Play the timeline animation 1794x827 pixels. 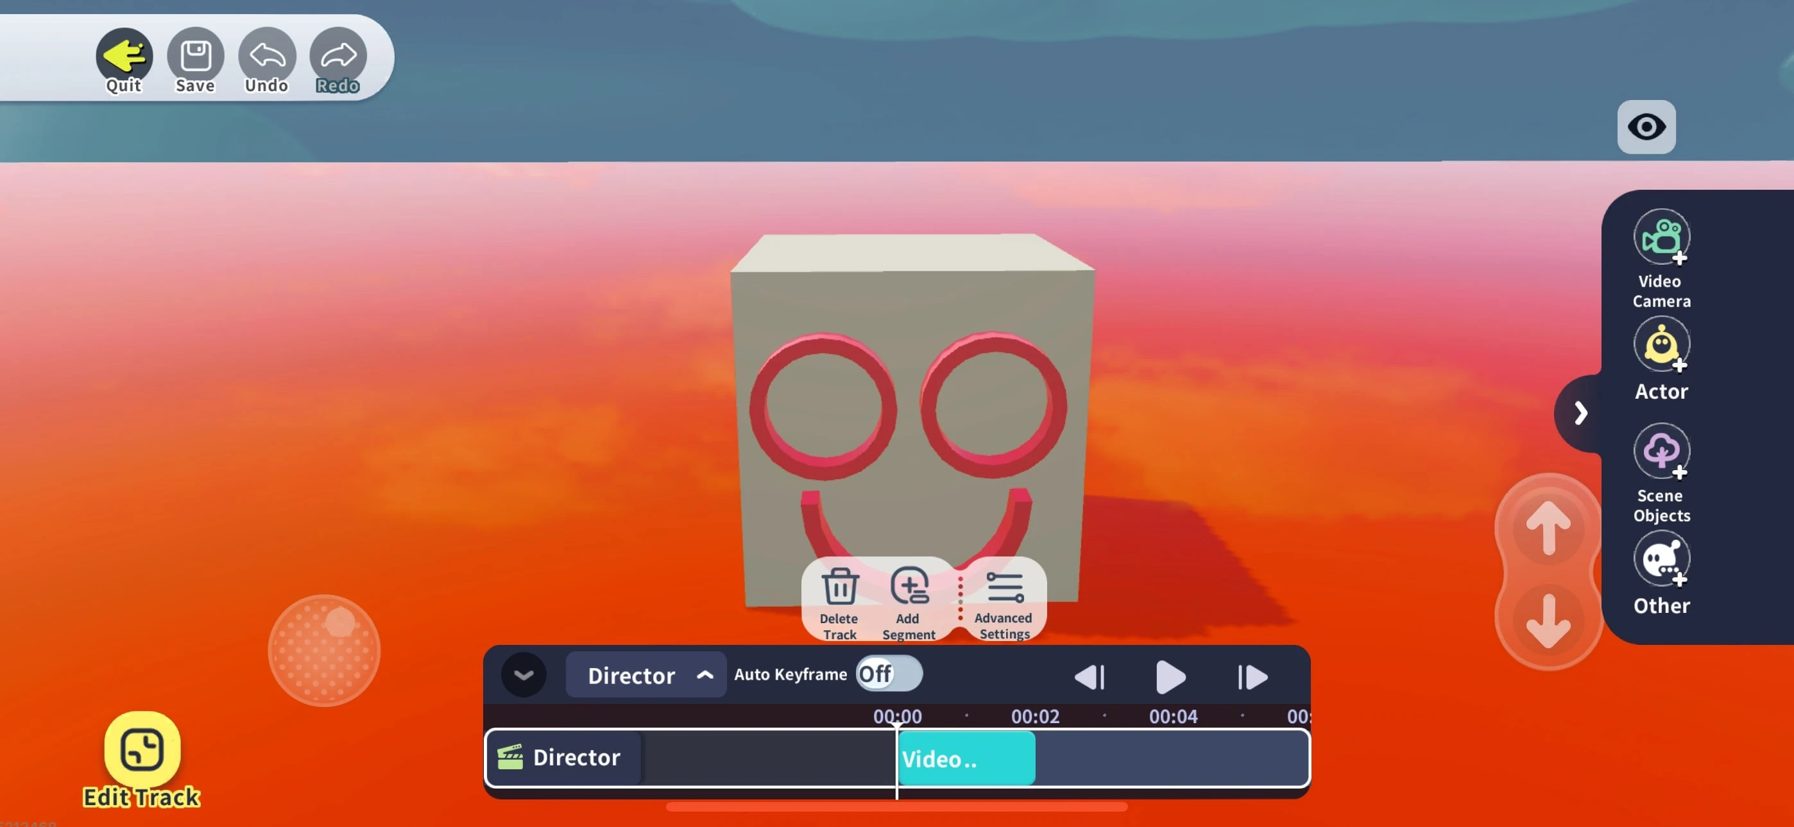tap(1170, 678)
